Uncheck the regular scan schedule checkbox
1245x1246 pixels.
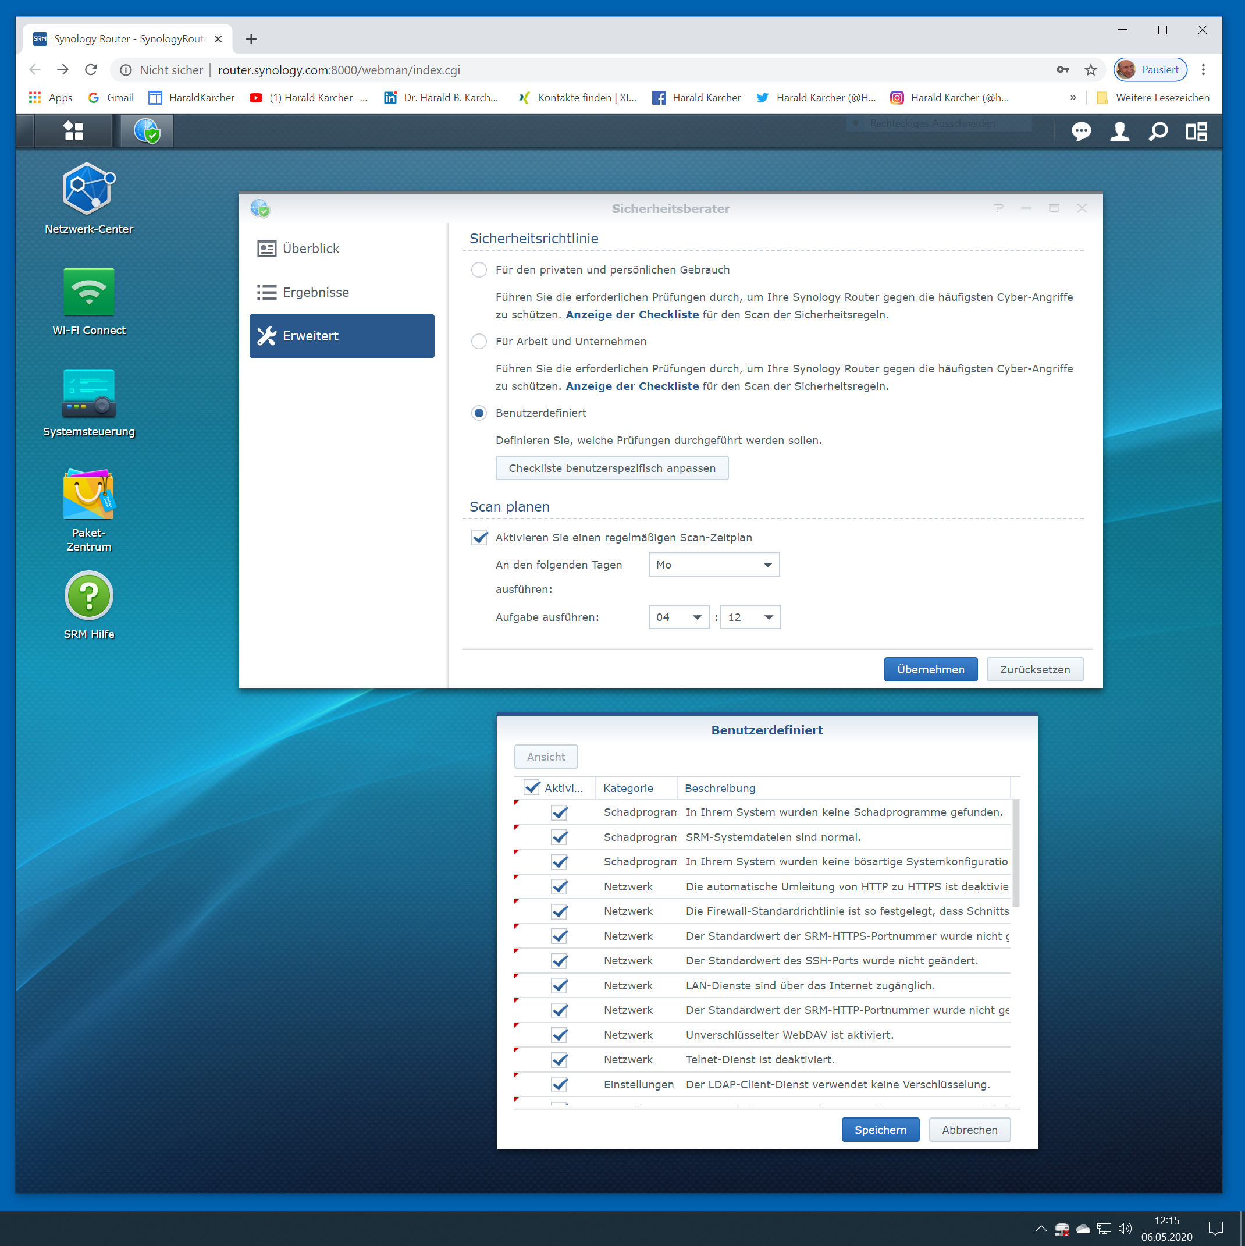(x=480, y=537)
